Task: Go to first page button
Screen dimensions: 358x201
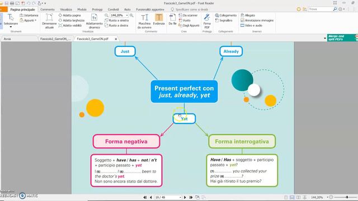Action: point(145,197)
